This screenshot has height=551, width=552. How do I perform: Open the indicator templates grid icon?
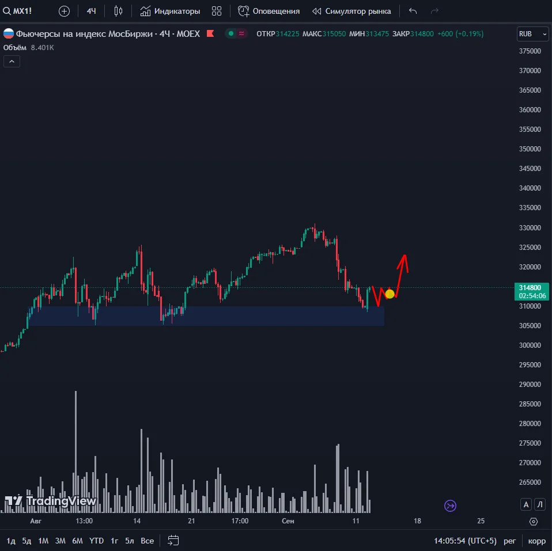(x=217, y=11)
